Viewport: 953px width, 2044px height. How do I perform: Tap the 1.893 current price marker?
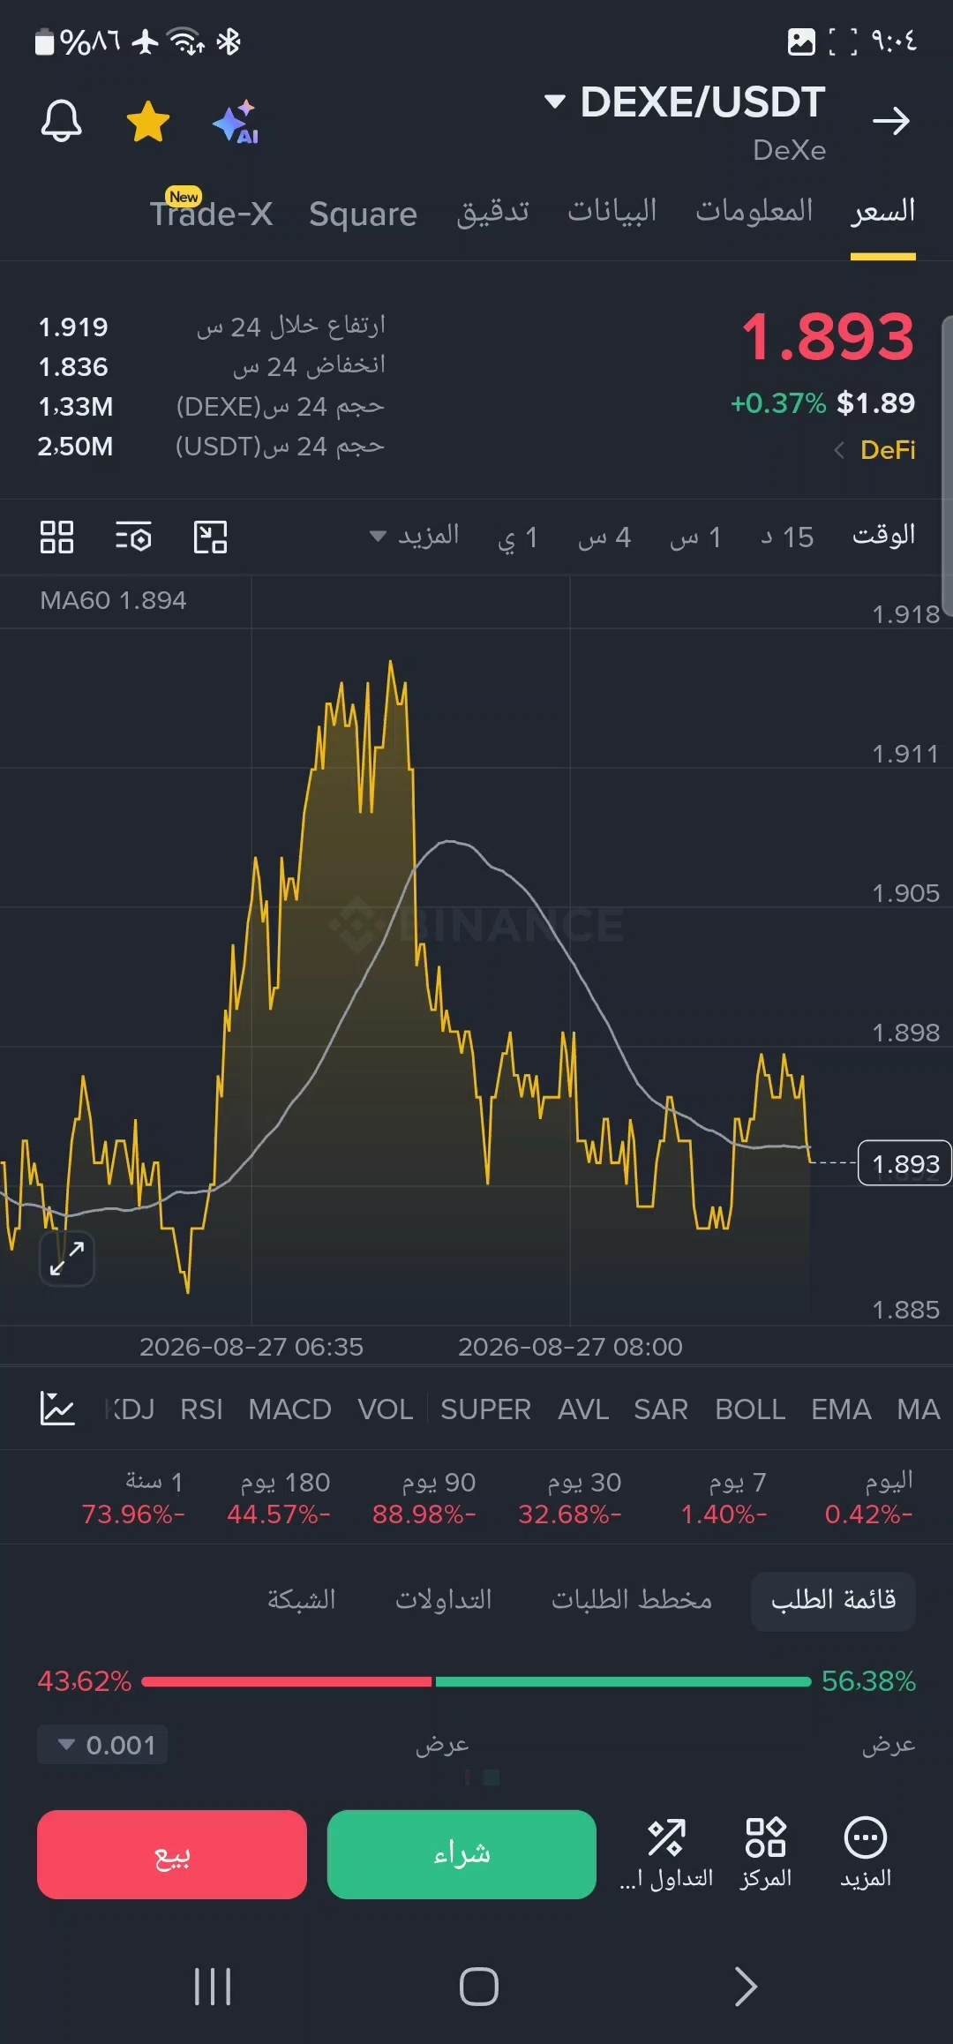(904, 1163)
